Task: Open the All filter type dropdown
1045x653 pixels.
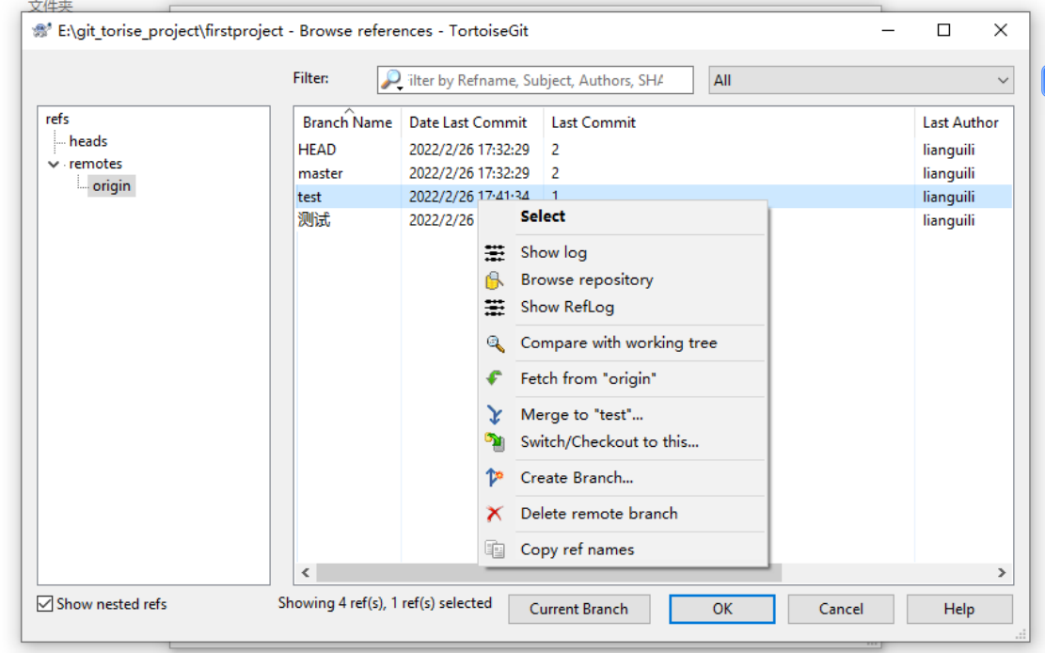Action: [x=861, y=80]
